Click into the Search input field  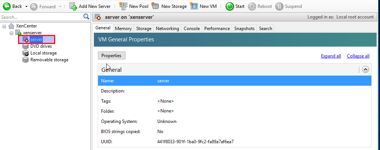(x=41, y=17)
